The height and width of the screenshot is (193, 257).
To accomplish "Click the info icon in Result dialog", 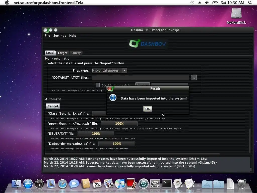I will (113, 98).
